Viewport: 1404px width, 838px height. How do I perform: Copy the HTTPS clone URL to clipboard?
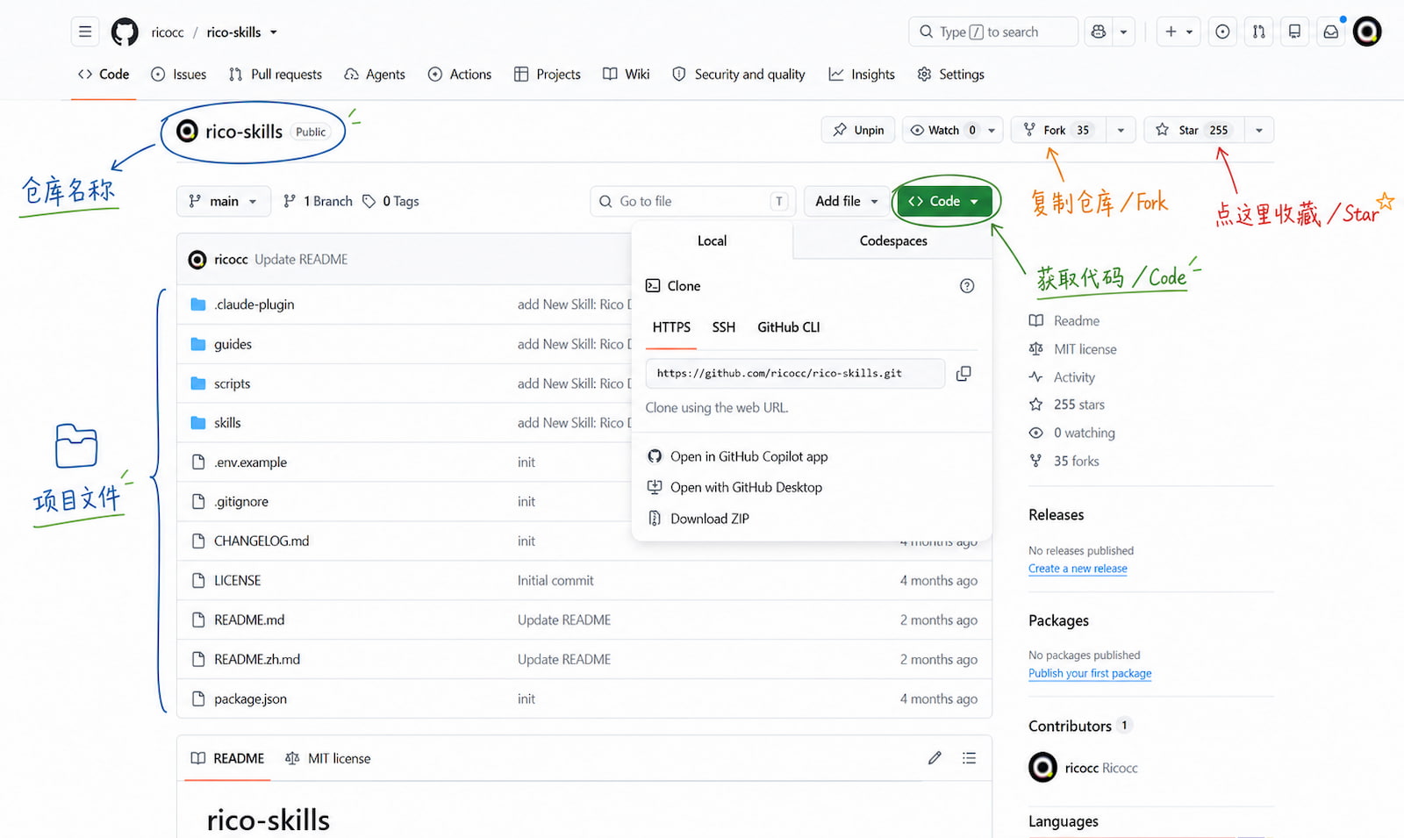pos(963,373)
